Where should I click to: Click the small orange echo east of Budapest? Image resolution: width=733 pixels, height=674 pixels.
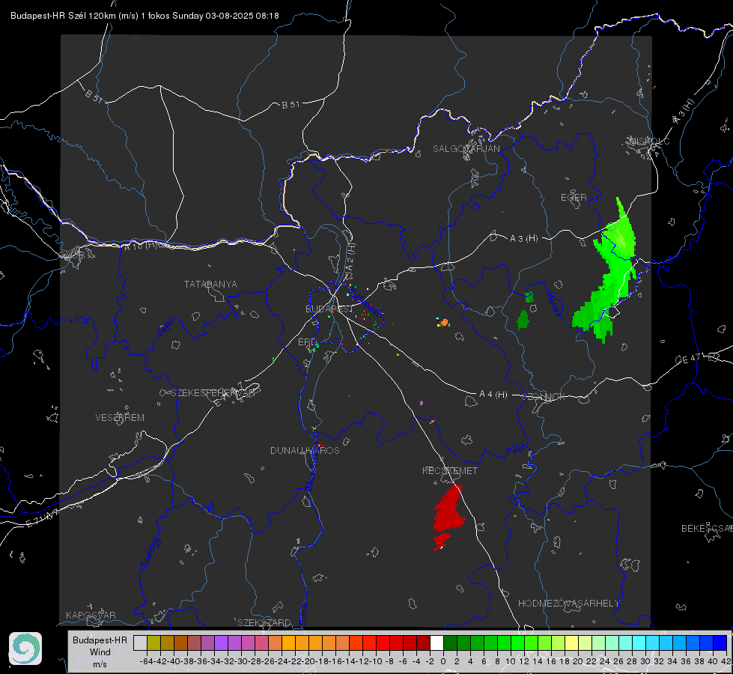[x=443, y=322]
